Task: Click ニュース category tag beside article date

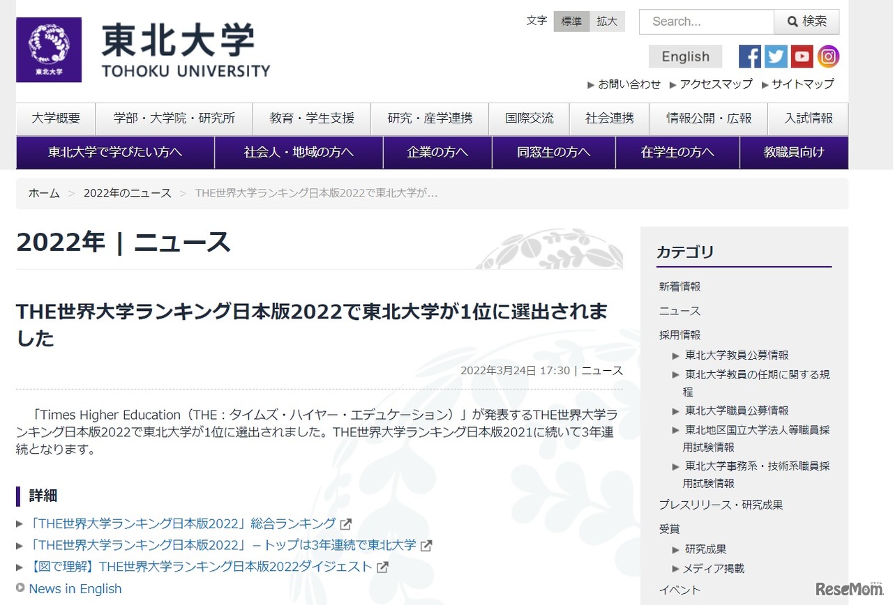Action: 603,371
